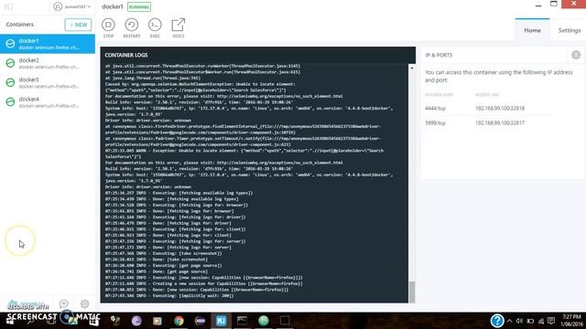Click scroll up arrow in logs

(412, 68)
